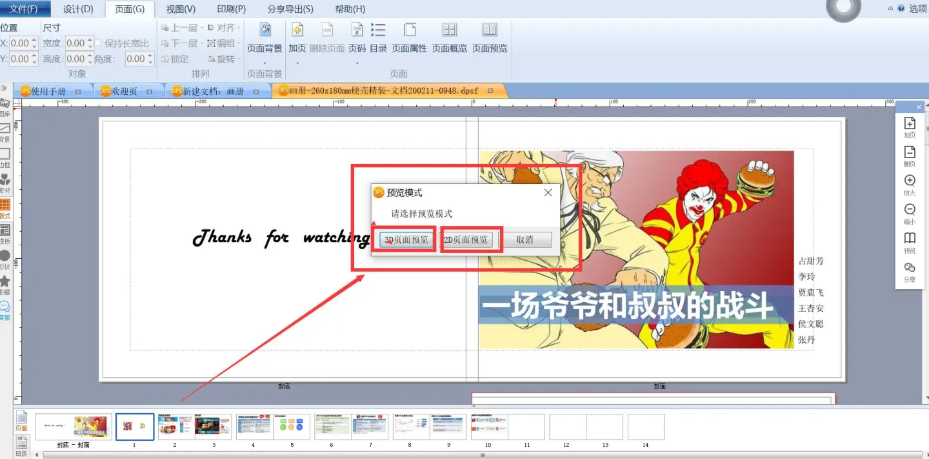This screenshot has width=929, height=459.
Task: Open the 对齐 align dropdown
Action: tap(238, 28)
